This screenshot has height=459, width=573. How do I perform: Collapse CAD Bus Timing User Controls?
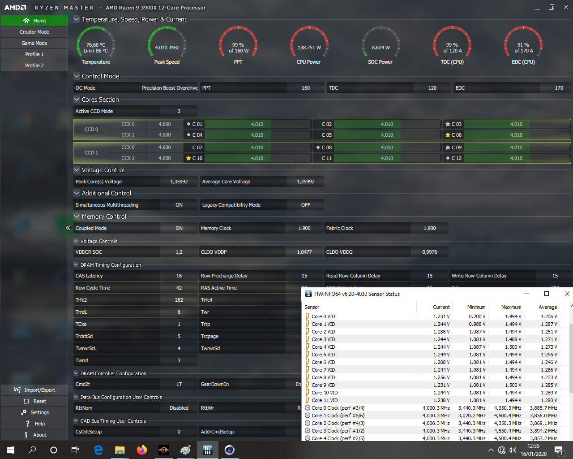tap(76, 421)
